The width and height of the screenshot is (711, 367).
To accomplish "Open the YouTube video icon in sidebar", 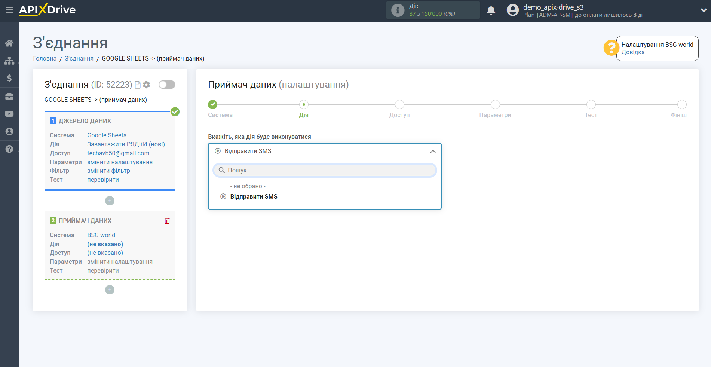I will pos(9,114).
